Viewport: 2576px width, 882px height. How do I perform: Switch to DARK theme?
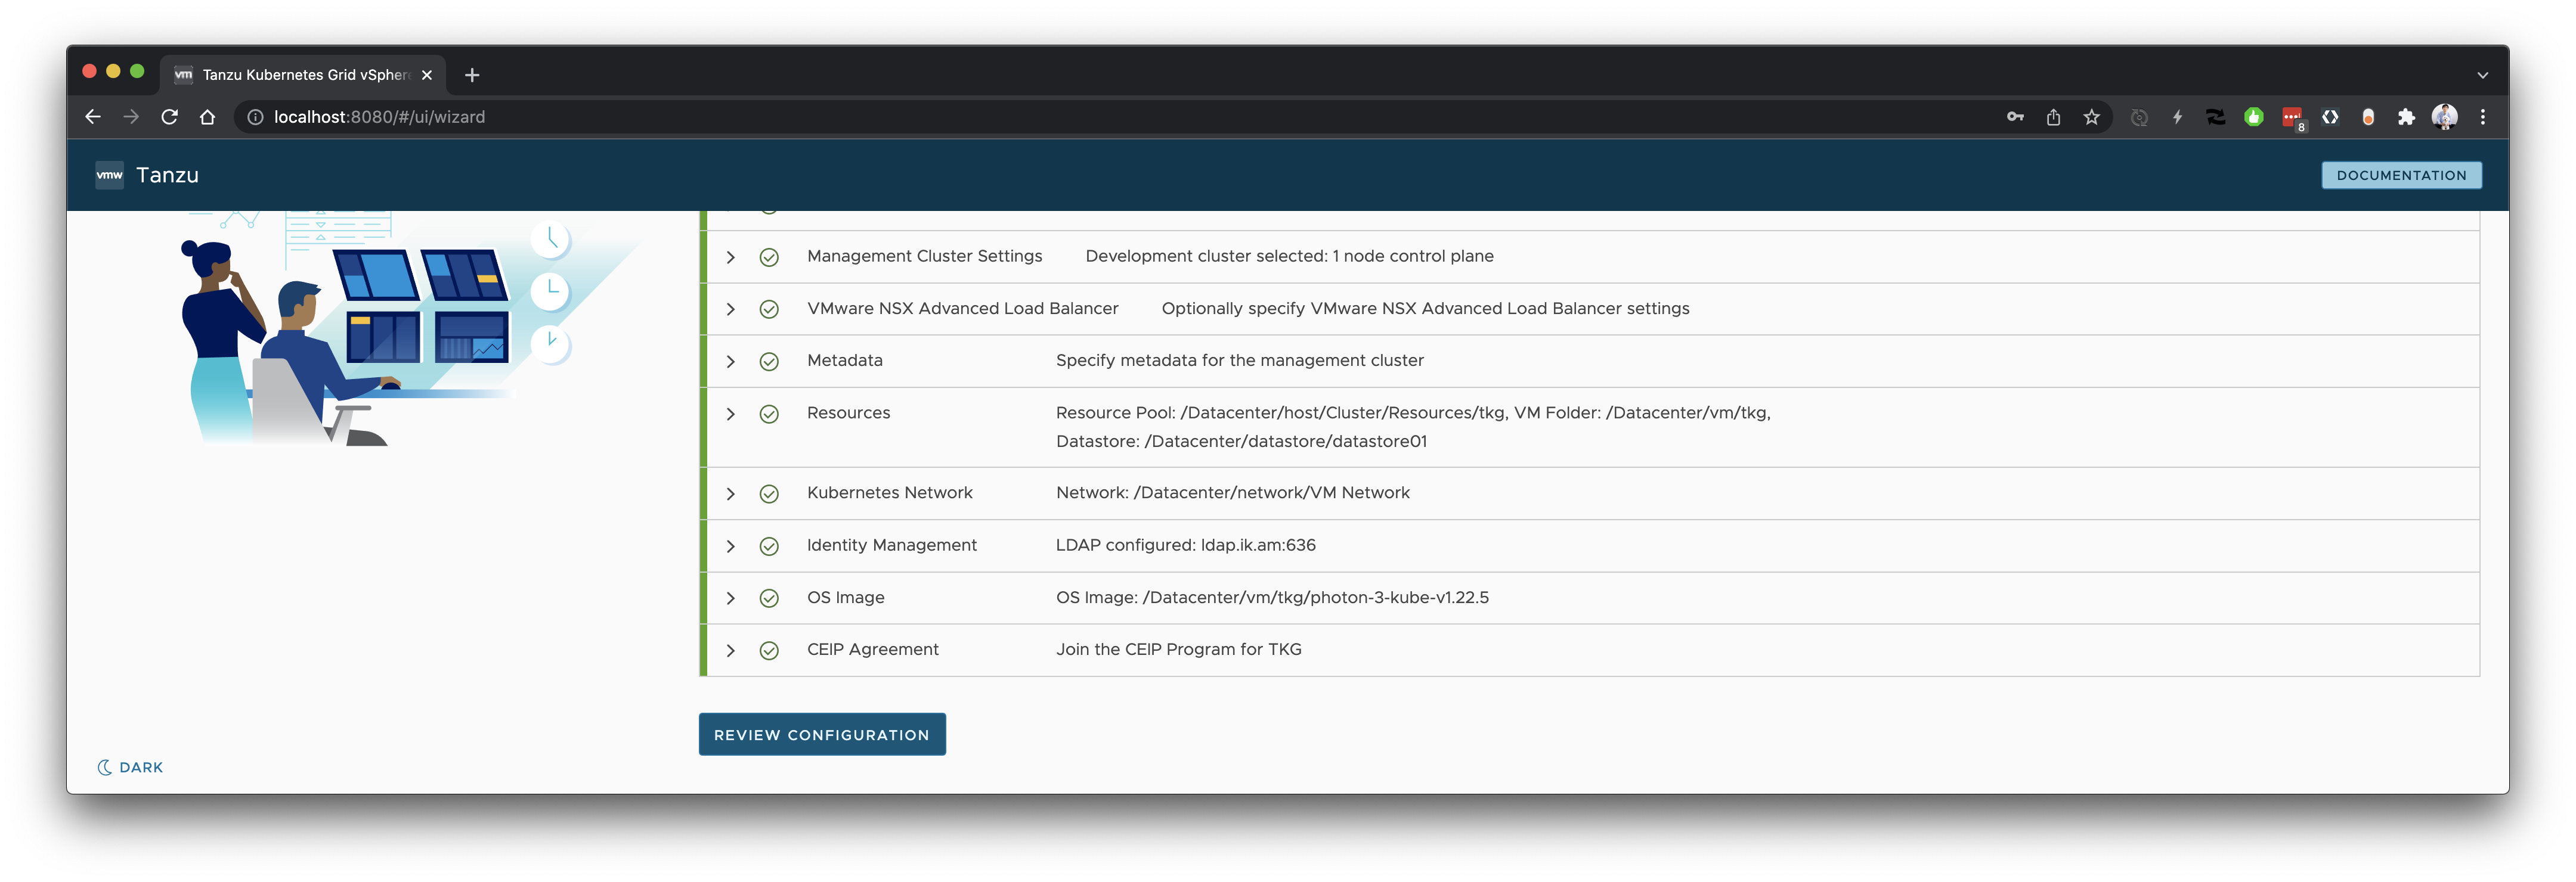point(130,767)
